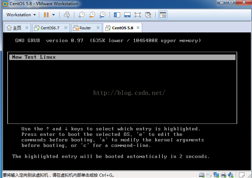Screen dimensions: 252x178
Task: Click the CD/DVD drive status icon
Action: [209, 175]
